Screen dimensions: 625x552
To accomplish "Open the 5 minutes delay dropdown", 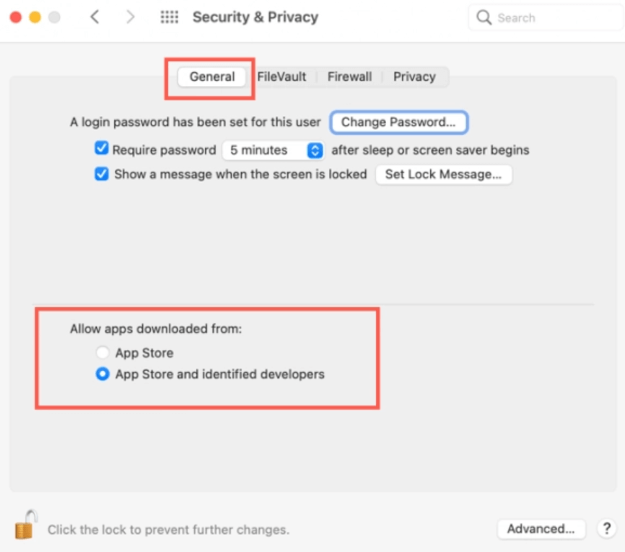I will point(272,150).
